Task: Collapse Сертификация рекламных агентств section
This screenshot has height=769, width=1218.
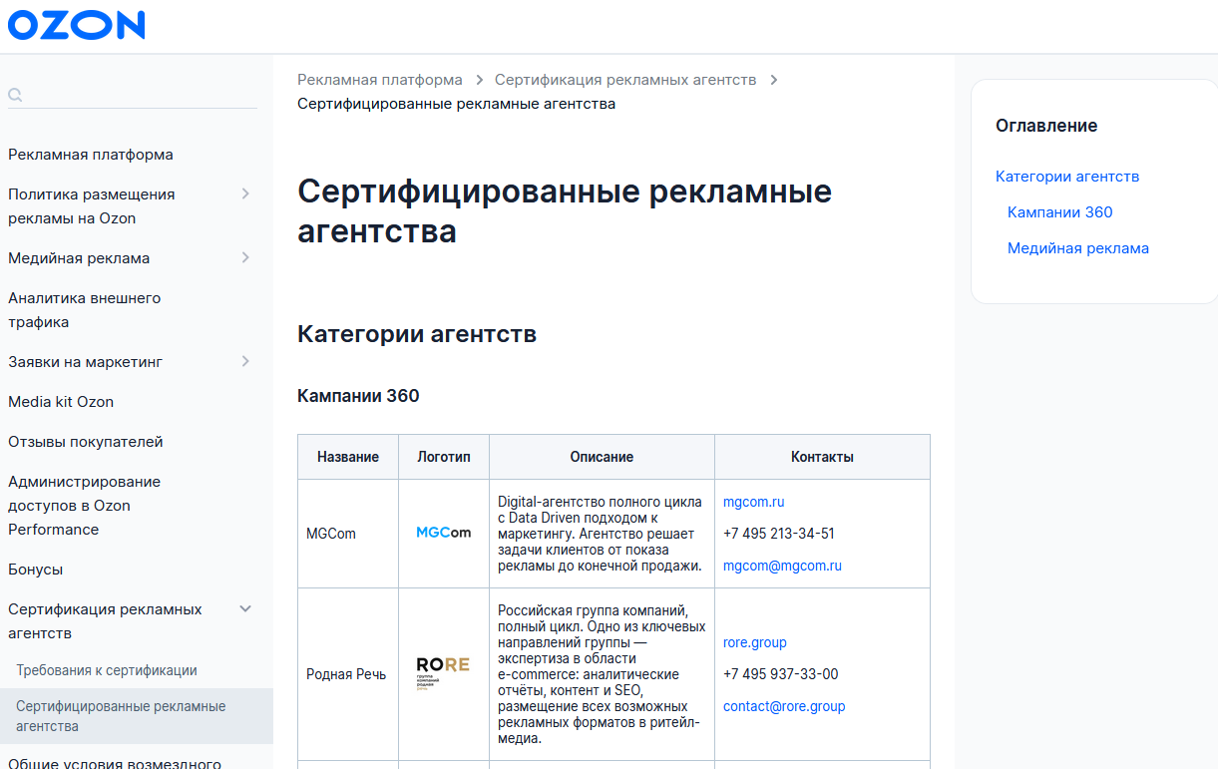Action: pos(245,609)
